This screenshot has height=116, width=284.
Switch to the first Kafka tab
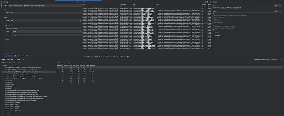[x=3, y=59]
